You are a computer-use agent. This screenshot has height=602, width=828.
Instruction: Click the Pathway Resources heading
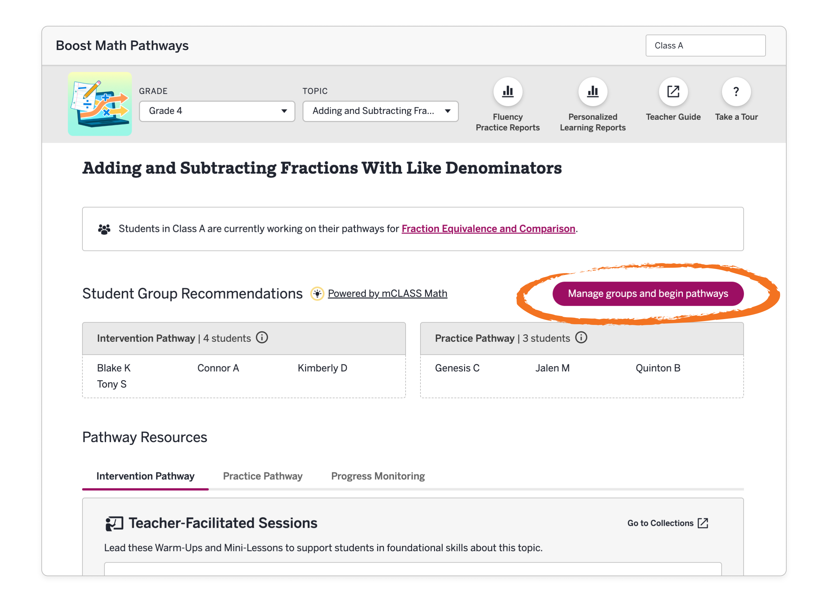[x=145, y=437]
